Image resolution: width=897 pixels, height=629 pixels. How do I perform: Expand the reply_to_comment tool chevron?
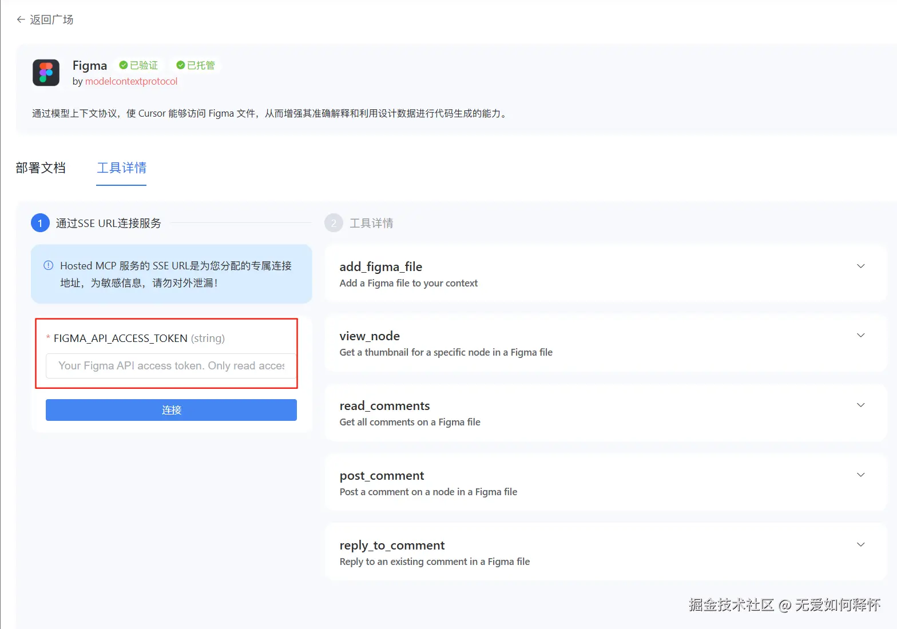pyautogui.click(x=860, y=544)
